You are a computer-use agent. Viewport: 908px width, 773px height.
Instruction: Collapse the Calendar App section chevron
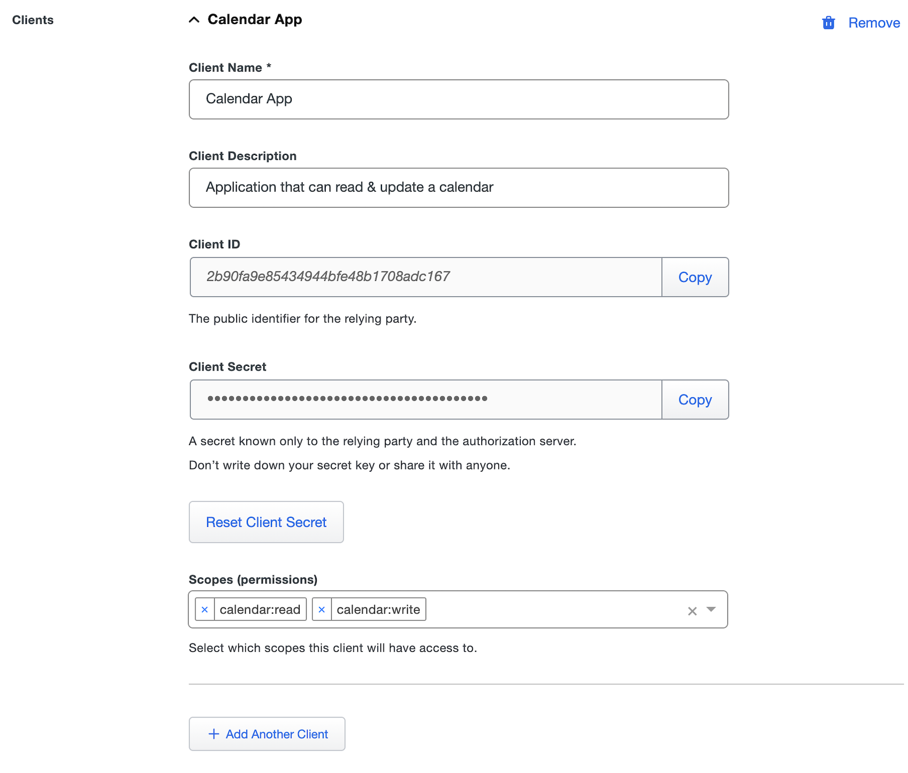coord(194,19)
